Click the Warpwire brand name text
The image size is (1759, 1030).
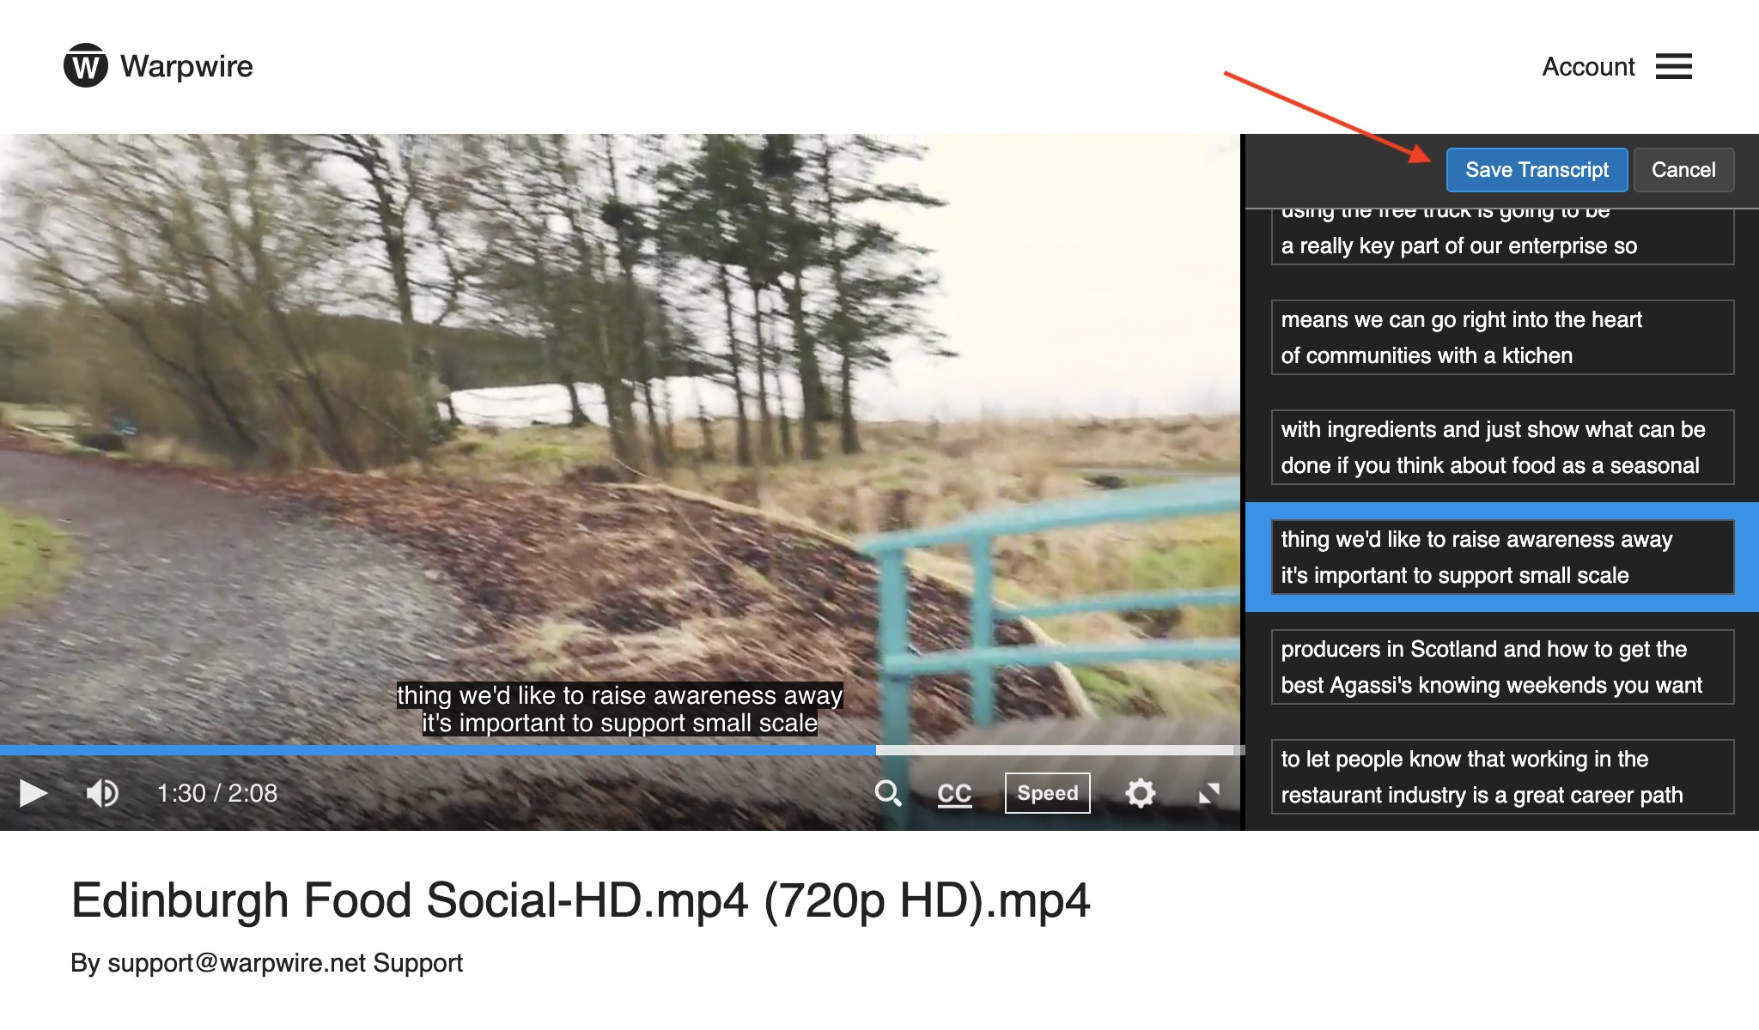click(186, 66)
